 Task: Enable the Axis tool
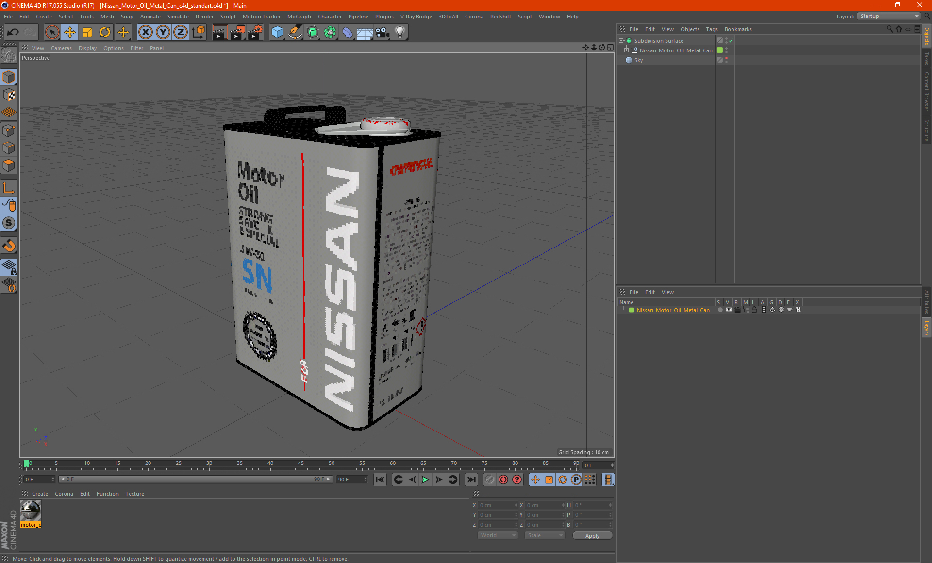pos(9,188)
